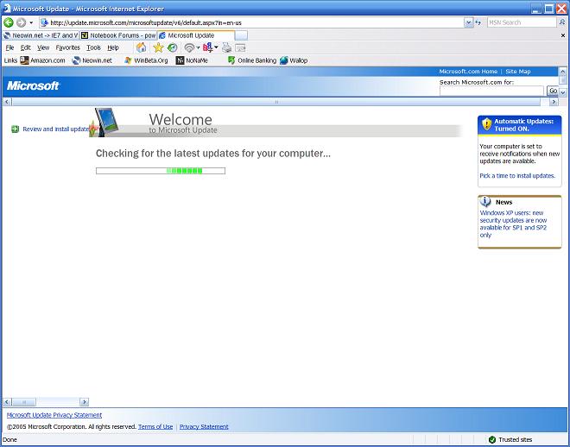The height and width of the screenshot is (447, 570).
Task: Open the File menu
Action: 9,47
